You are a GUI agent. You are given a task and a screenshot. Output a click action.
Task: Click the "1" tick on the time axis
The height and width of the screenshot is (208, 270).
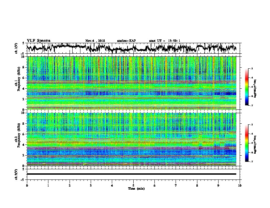click(x=48, y=186)
